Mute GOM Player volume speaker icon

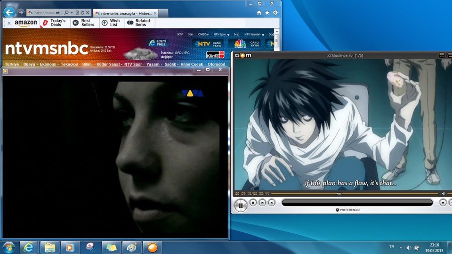[x=444, y=193]
